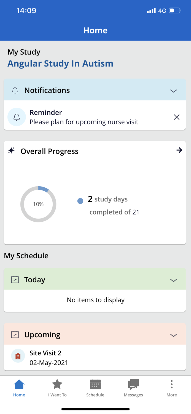The width and height of the screenshot is (191, 414).
Task: Tap the round bell icon beside Reminder
Action: pyautogui.click(x=17, y=117)
